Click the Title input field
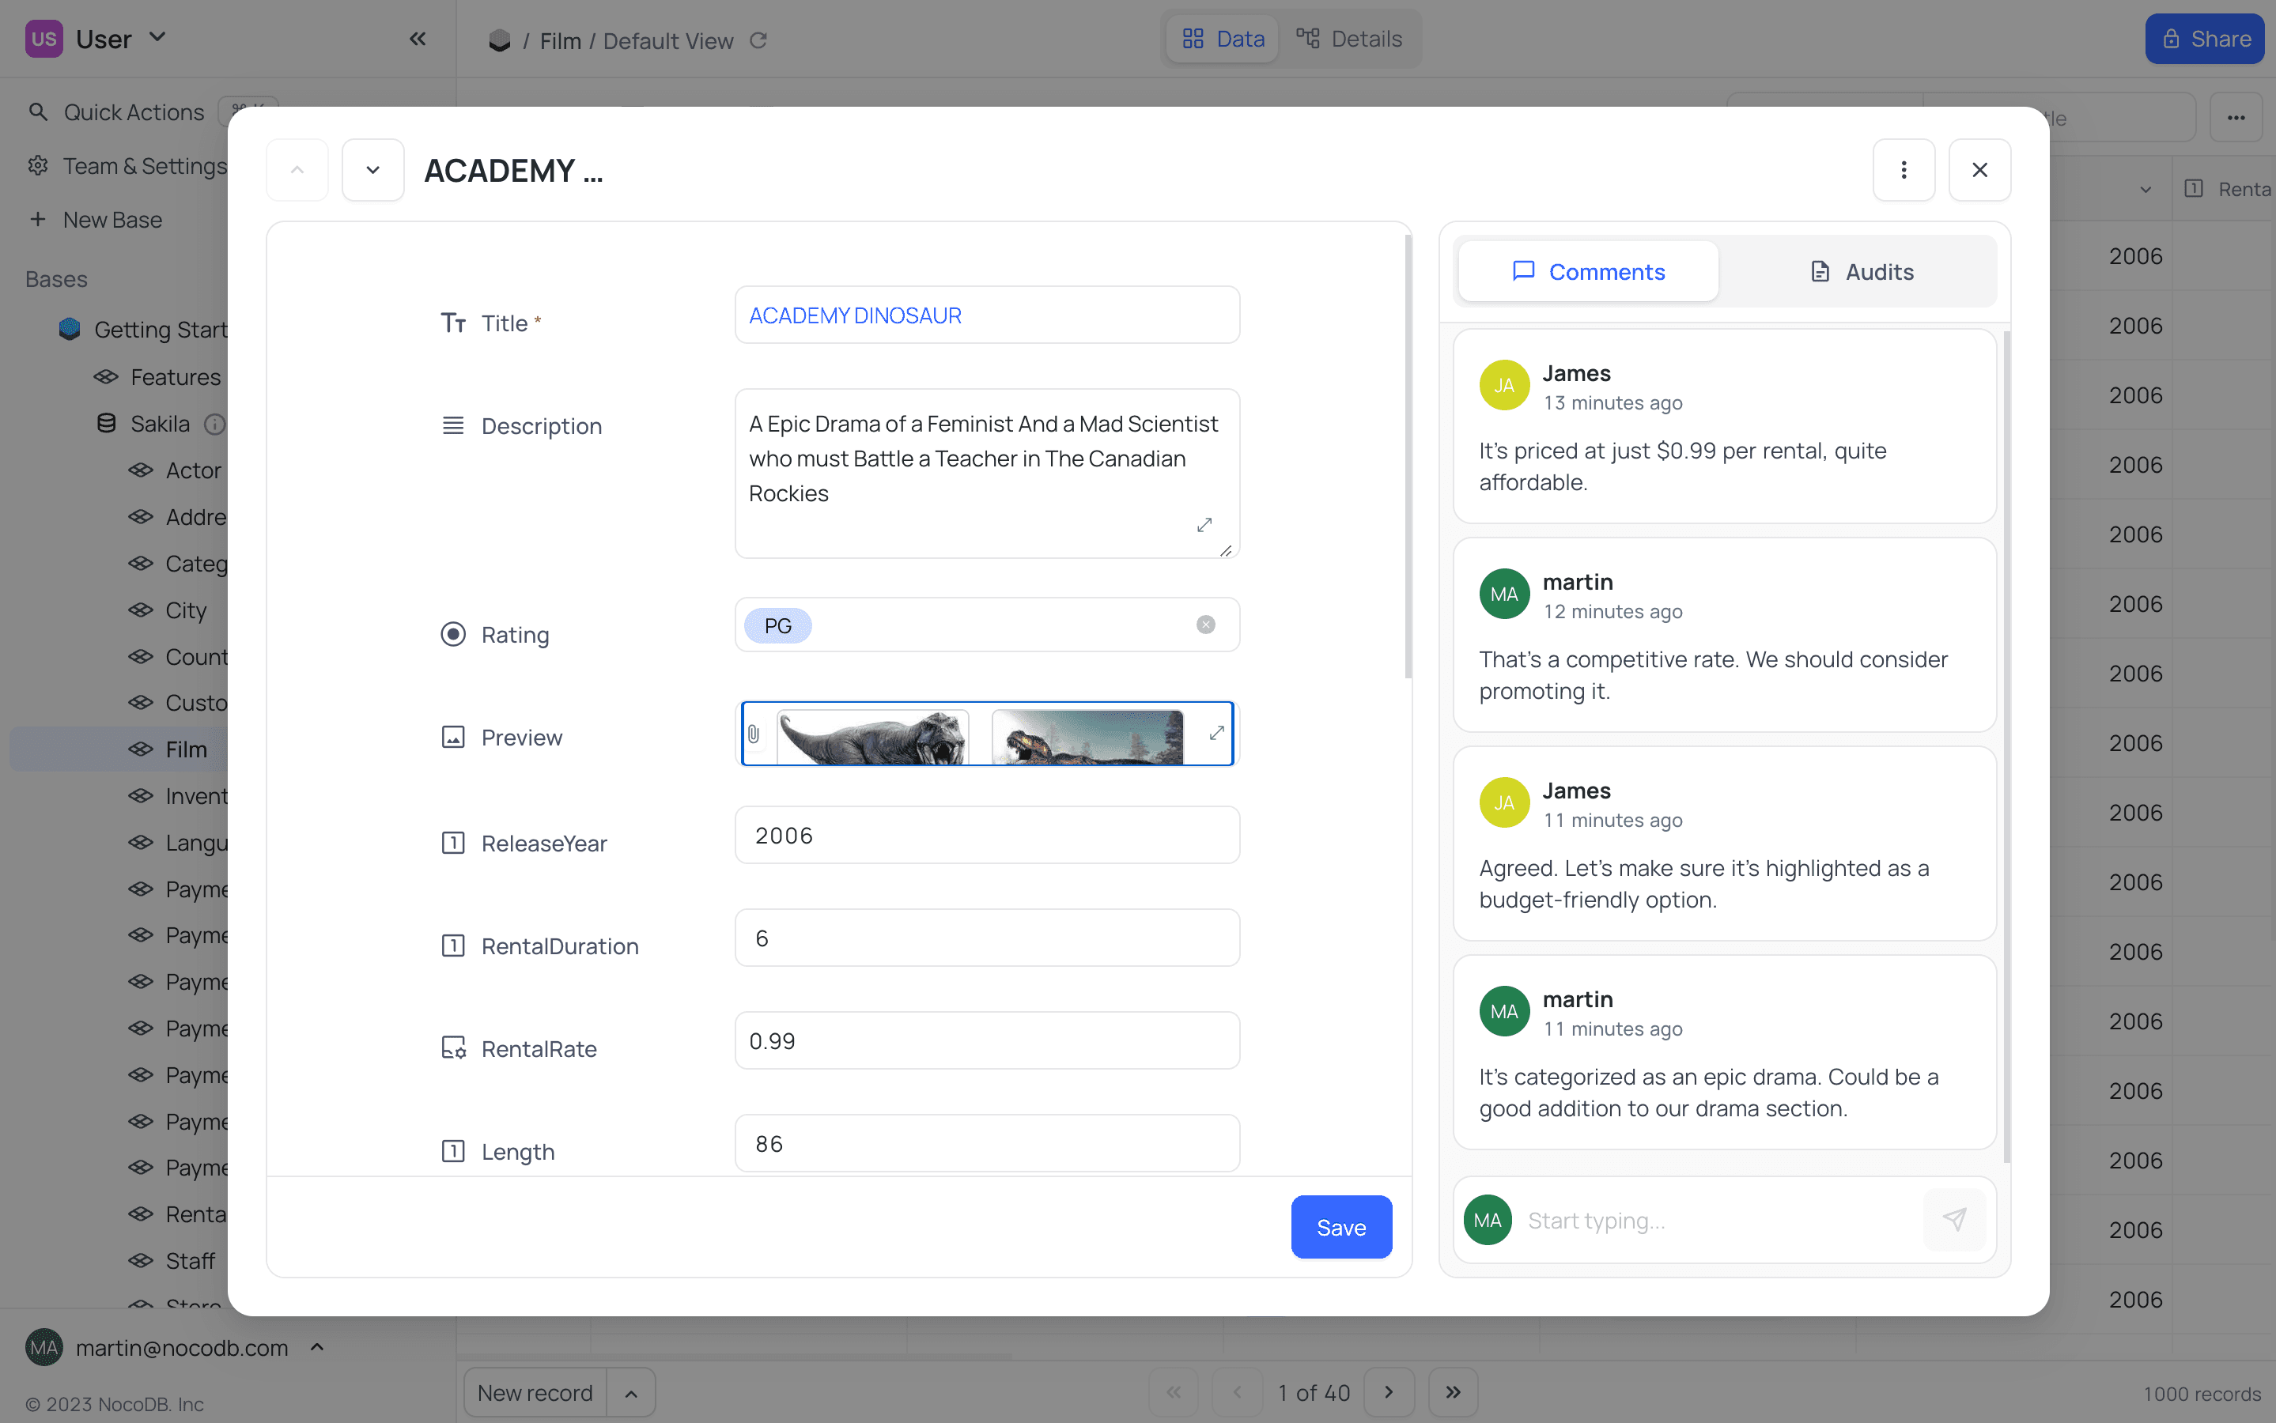Screen dimensions: 2276x1423 click(x=986, y=315)
